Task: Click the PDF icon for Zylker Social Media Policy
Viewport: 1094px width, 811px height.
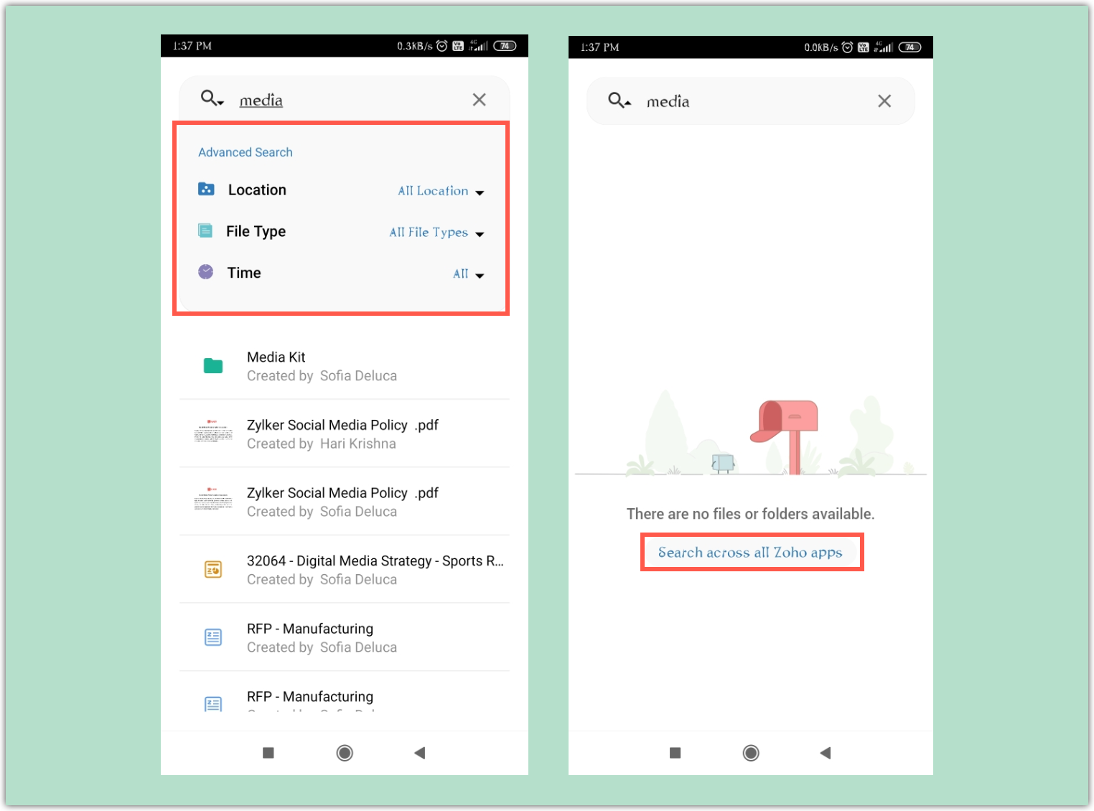Action: 212,433
